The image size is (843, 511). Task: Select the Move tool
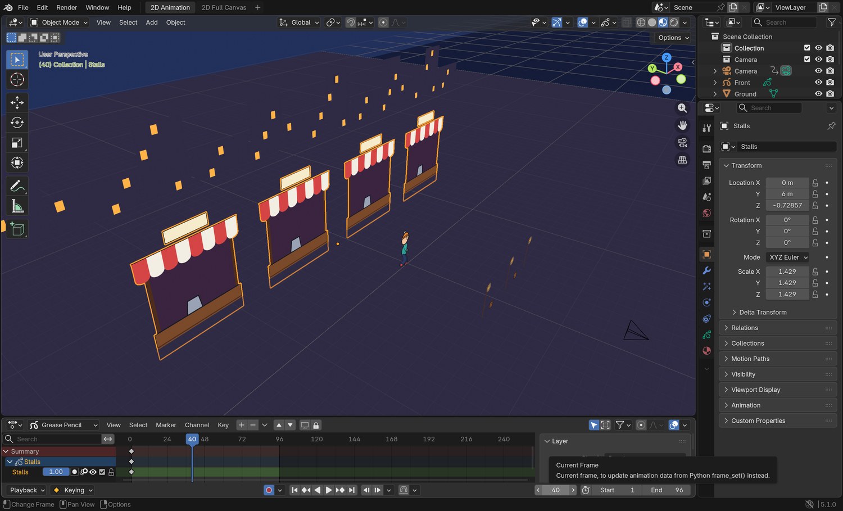pos(17,102)
